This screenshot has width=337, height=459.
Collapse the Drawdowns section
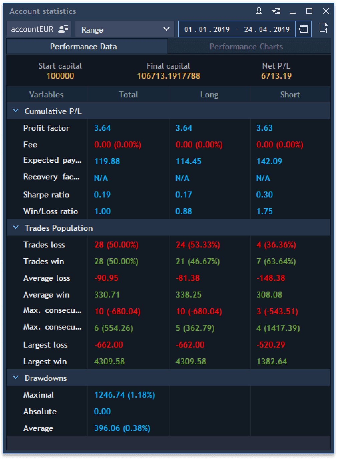click(x=15, y=377)
